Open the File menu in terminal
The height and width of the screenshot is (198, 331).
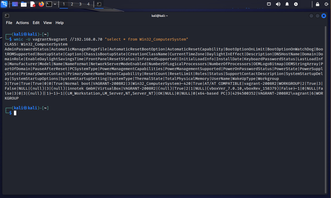pos(9,23)
